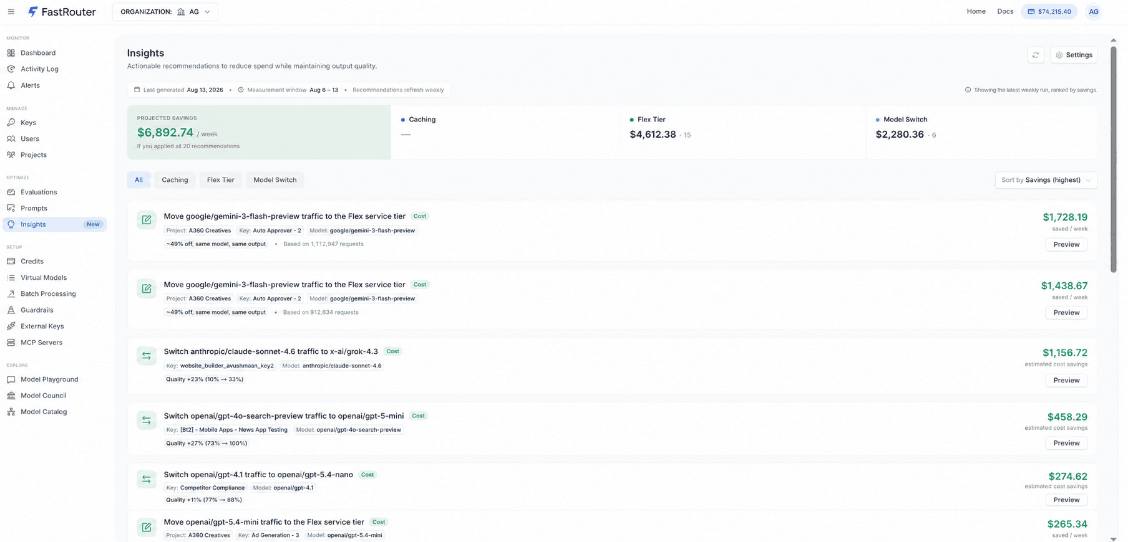Preview the $1,728.19 Flex tier recommendation
Screen dimensions: 1128x542
click(x=1066, y=245)
